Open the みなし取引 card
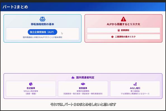The height and width of the screenshot is (111, 166). click(x=135, y=89)
